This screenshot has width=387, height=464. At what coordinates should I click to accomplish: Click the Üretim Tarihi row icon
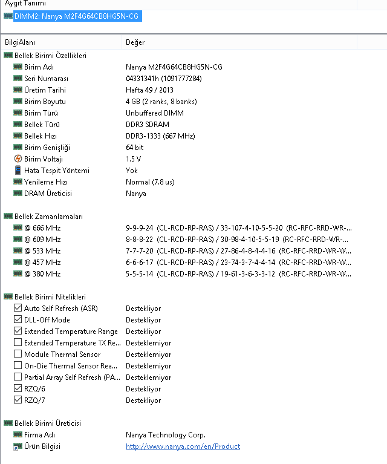click(18, 90)
